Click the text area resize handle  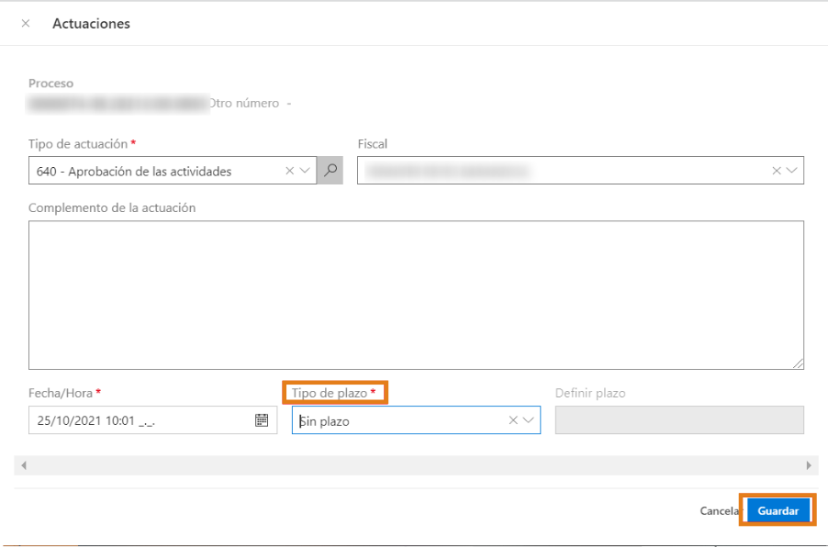coord(799,363)
